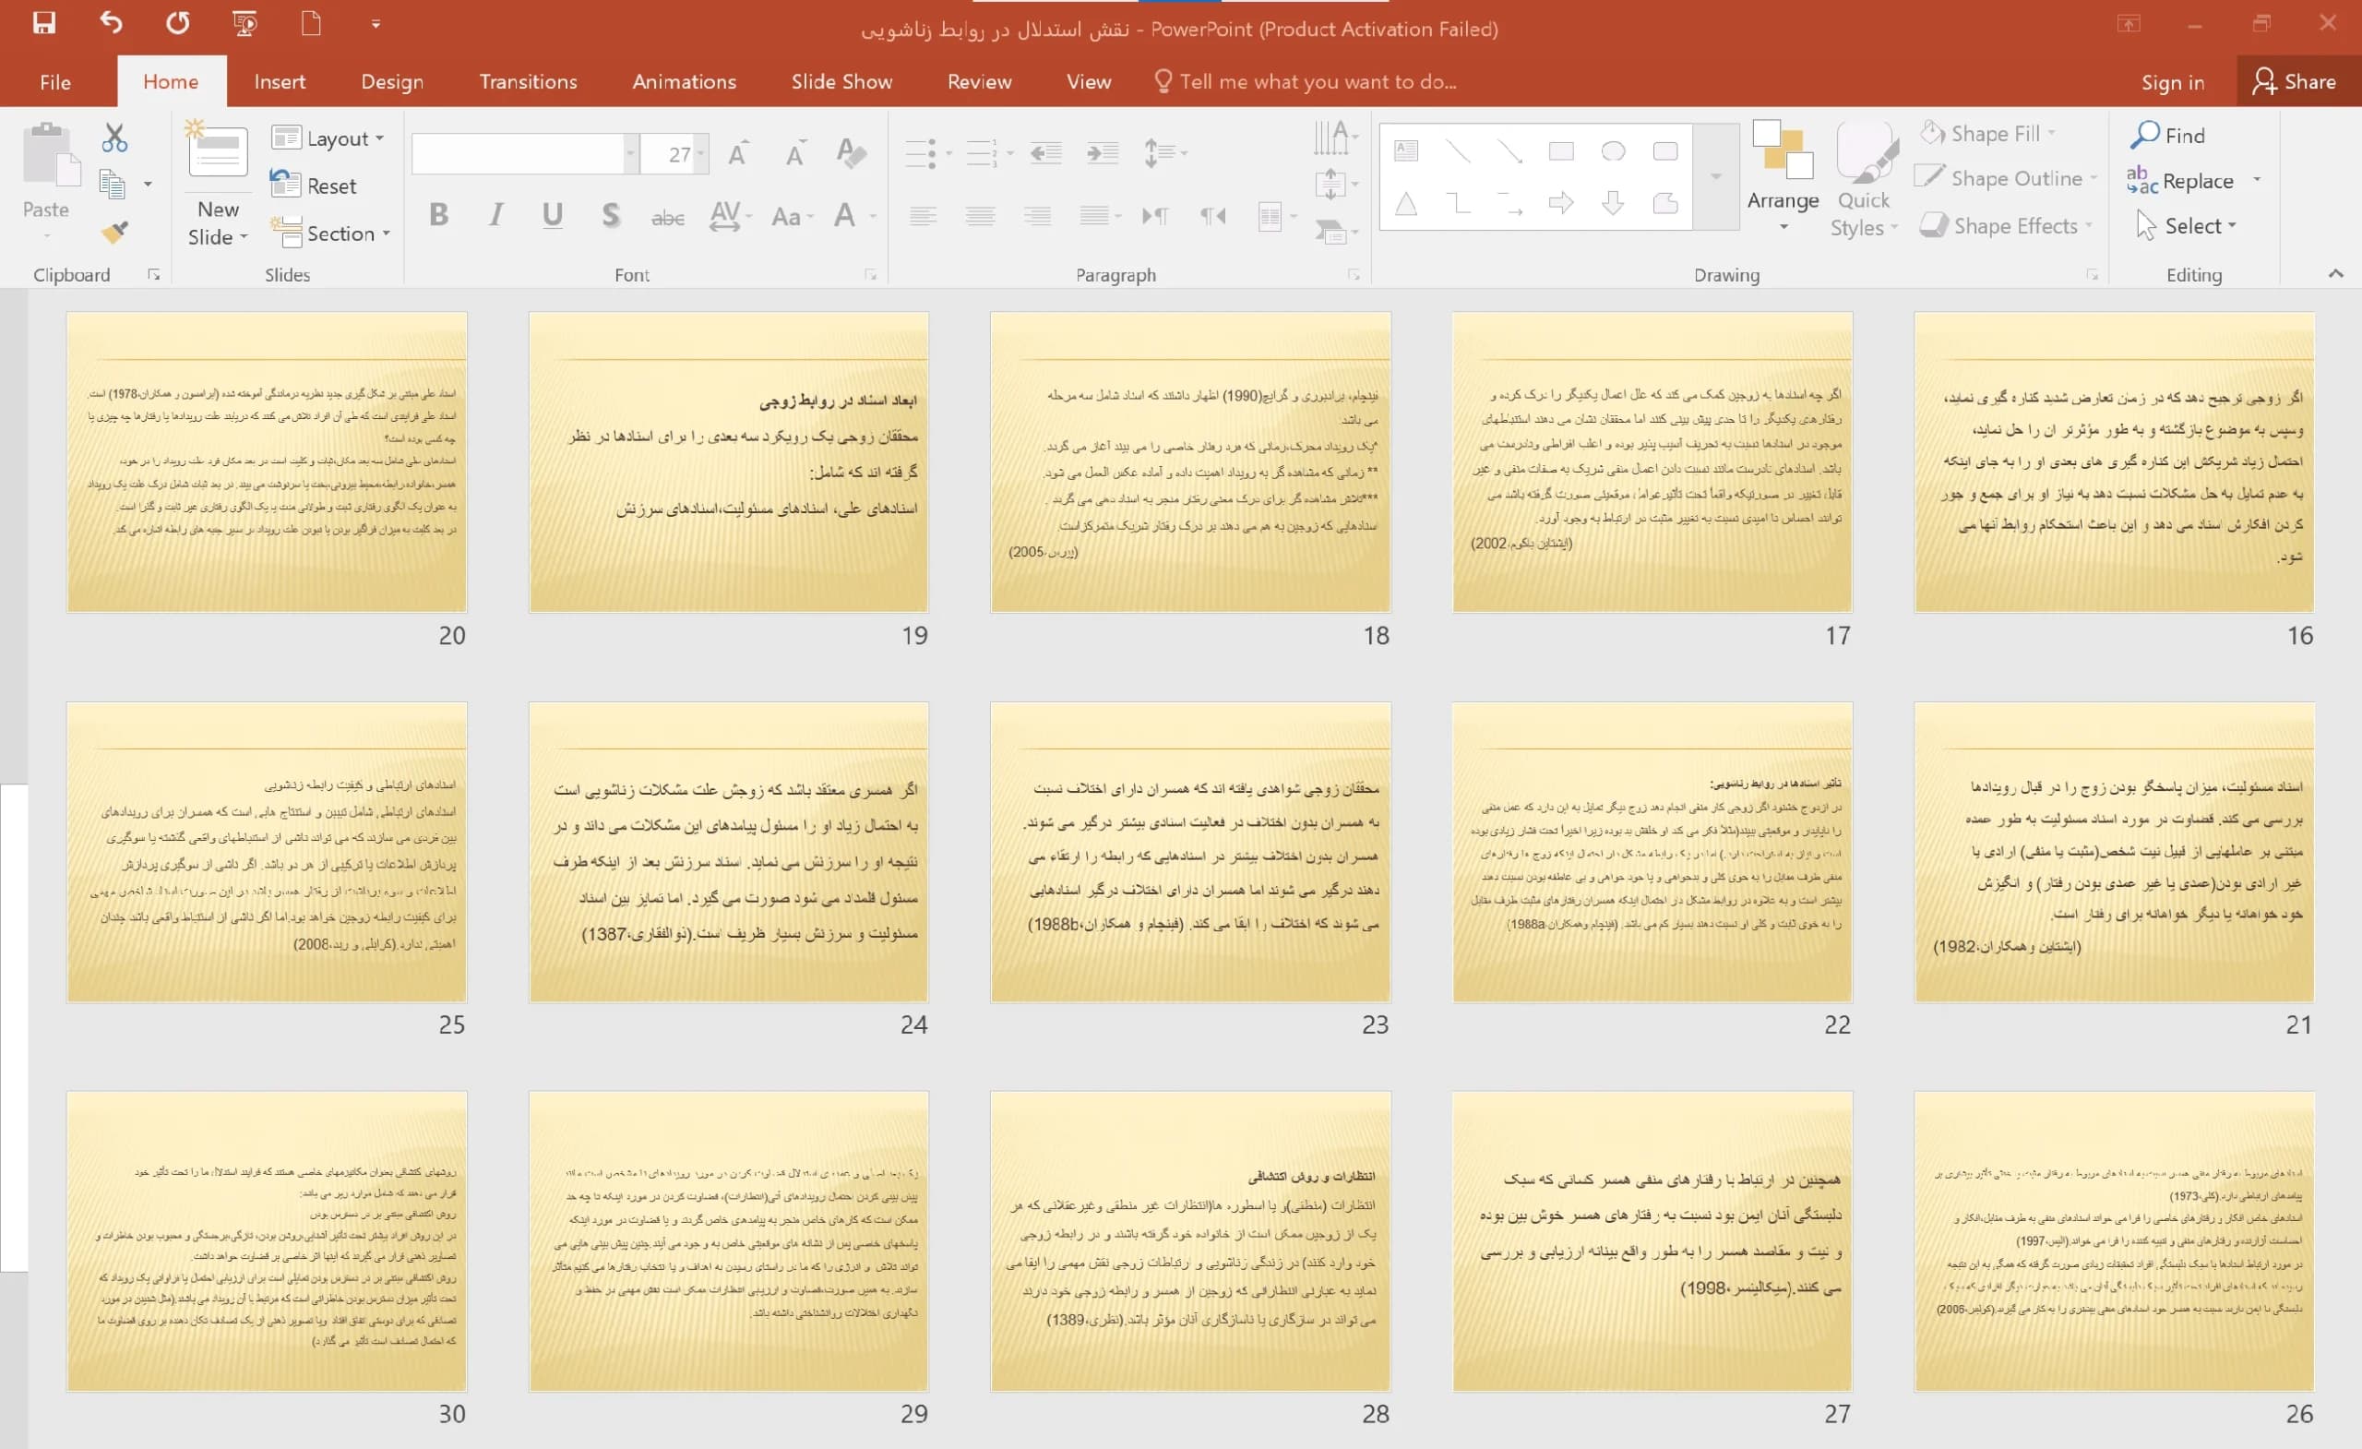Viewport: 2362px width, 1449px height.
Task: Click the Decrease List Level icon
Action: (1044, 152)
